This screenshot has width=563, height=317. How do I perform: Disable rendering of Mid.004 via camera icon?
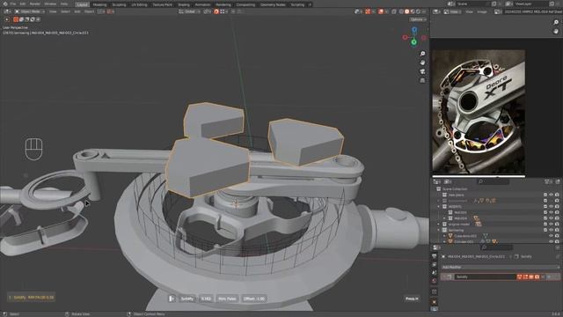pyautogui.click(x=557, y=218)
